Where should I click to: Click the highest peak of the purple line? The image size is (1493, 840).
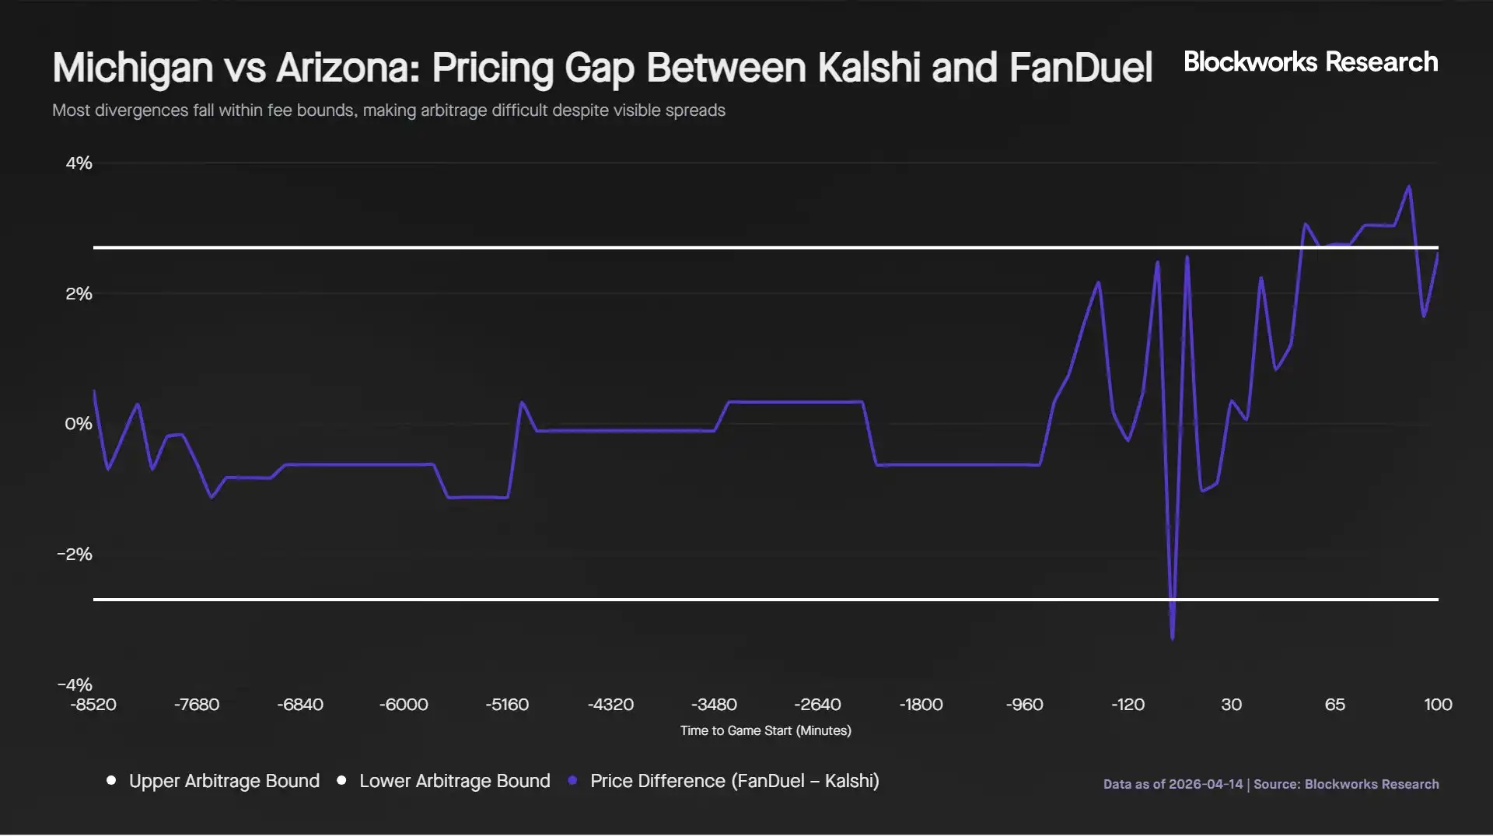(1409, 187)
